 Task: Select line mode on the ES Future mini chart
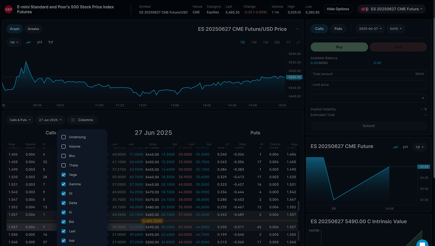coord(396,147)
